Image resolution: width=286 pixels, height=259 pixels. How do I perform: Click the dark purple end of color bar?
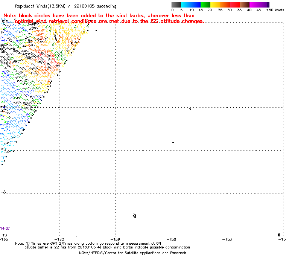268,5
